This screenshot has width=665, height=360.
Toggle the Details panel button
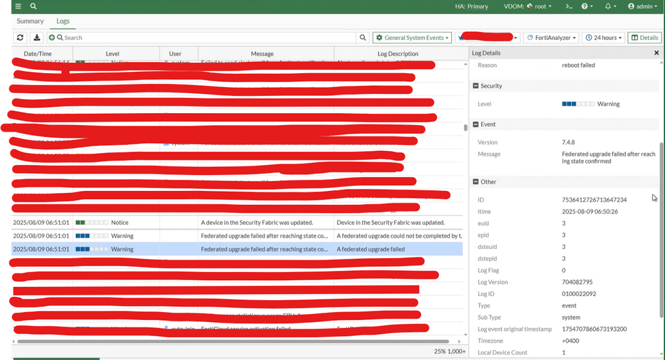(x=644, y=38)
